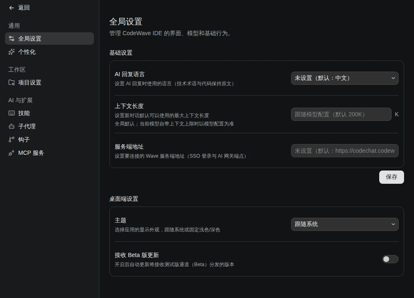This screenshot has width=414, height=298.
Task: Click the 主题 label
Action: [120, 221]
